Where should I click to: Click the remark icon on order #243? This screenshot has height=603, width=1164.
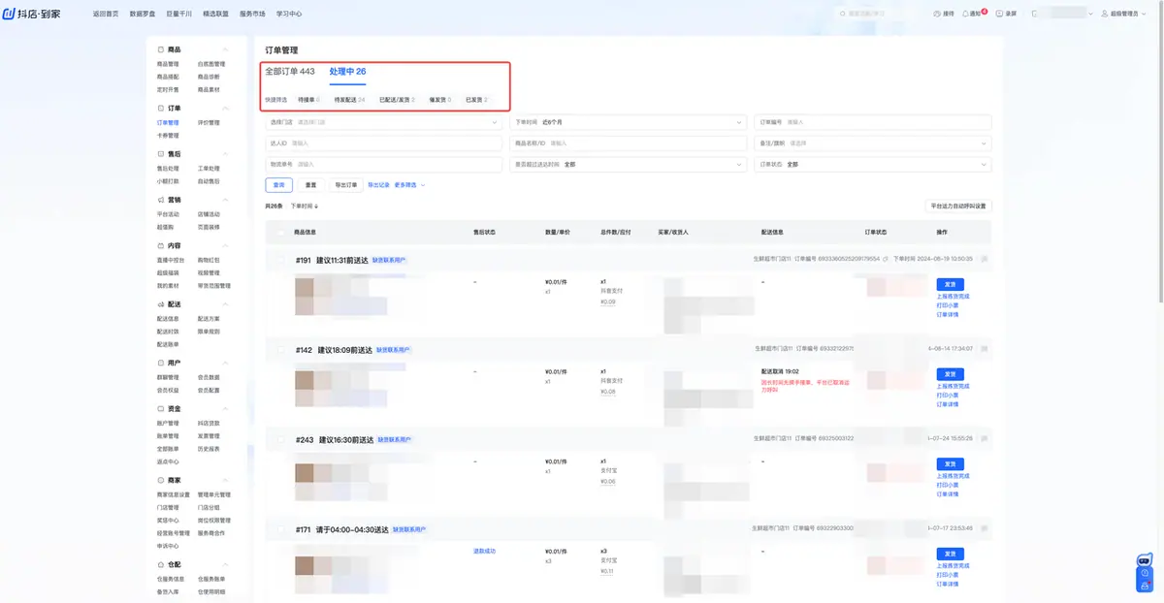coord(984,439)
